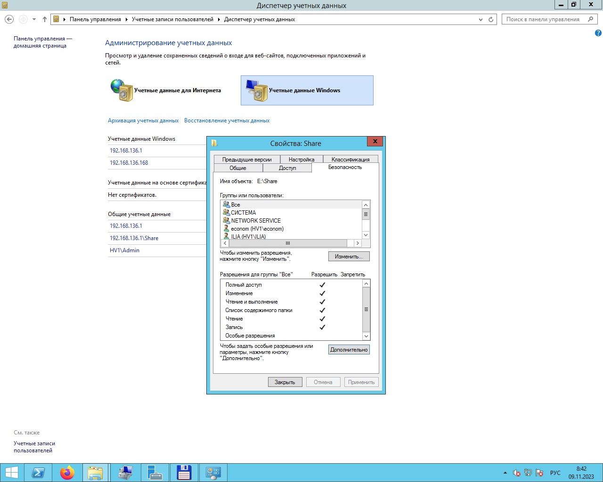Image resolution: width=603 pixels, height=482 pixels.
Task: Click the Control Panel taskbar icon
Action: click(x=213, y=473)
